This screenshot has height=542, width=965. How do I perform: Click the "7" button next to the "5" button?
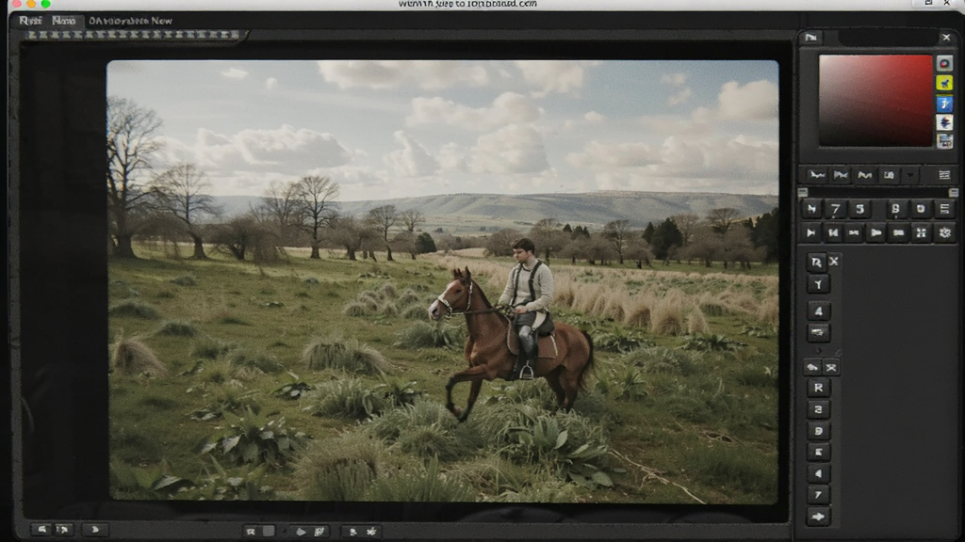[835, 210]
